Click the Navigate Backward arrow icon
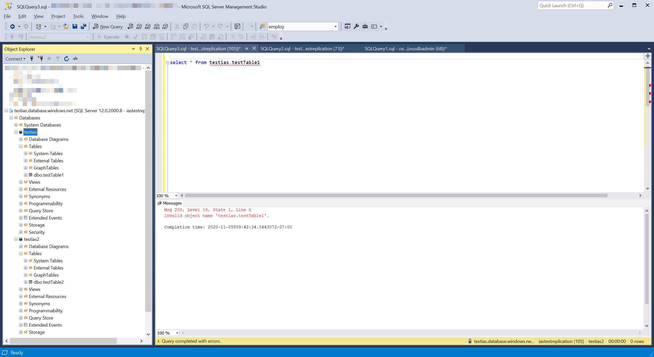Image resolution: width=654 pixels, height=357 pixels. (x=12, y=27)
